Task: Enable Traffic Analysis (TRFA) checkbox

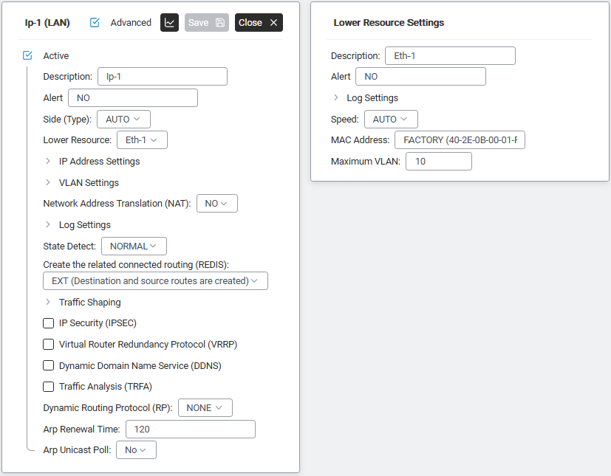Action: tap(49, 386)
